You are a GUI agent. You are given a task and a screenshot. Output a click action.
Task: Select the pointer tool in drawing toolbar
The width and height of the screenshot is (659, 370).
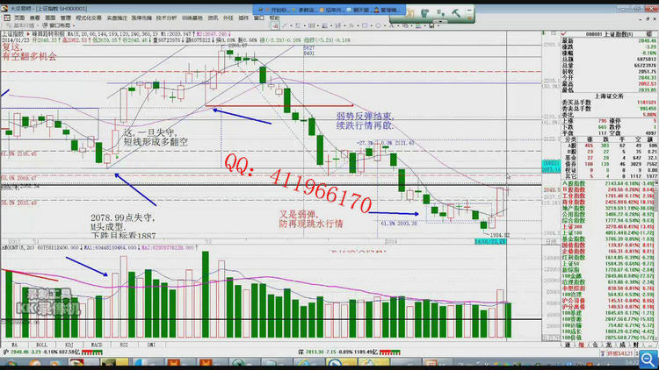pyautogui.click(x=275, y=25)
